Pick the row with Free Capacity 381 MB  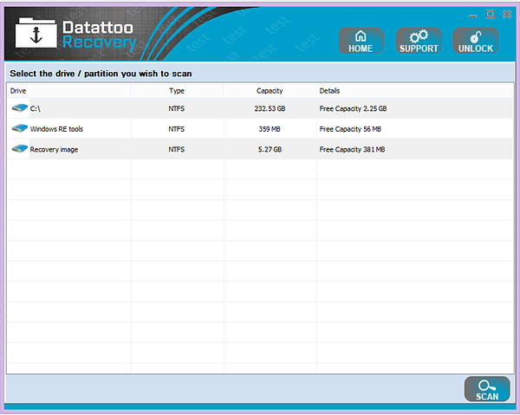pos(260,150)
